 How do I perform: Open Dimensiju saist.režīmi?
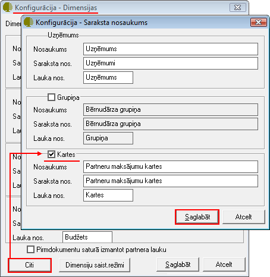coord(95,265)
